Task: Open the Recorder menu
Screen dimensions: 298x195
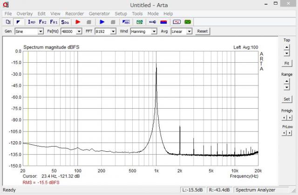Action: pyautogui.click(x=74, y=13)
